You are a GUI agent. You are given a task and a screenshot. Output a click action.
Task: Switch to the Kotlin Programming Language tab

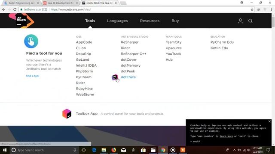(x=21, y=3)
